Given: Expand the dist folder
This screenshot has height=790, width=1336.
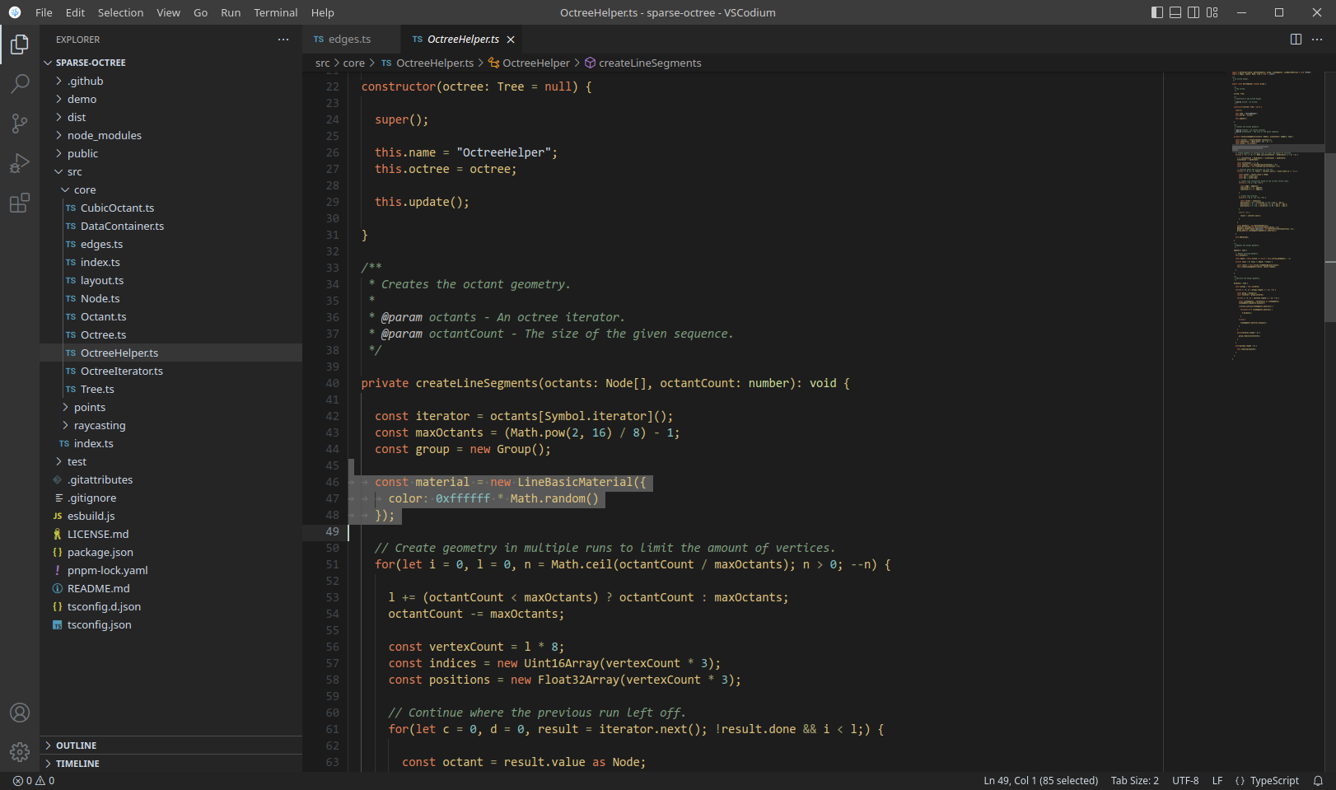Looking at the screenshot, I should [171, 117].
